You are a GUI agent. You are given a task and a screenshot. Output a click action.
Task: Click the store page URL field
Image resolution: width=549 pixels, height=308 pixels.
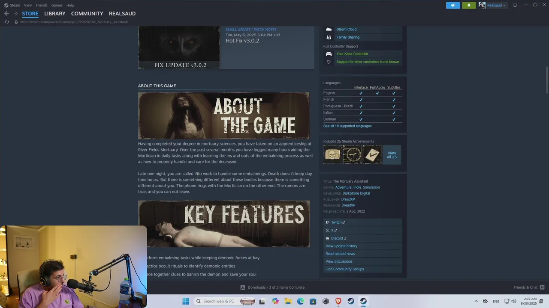pyautogui.click(x=74, y=22)
